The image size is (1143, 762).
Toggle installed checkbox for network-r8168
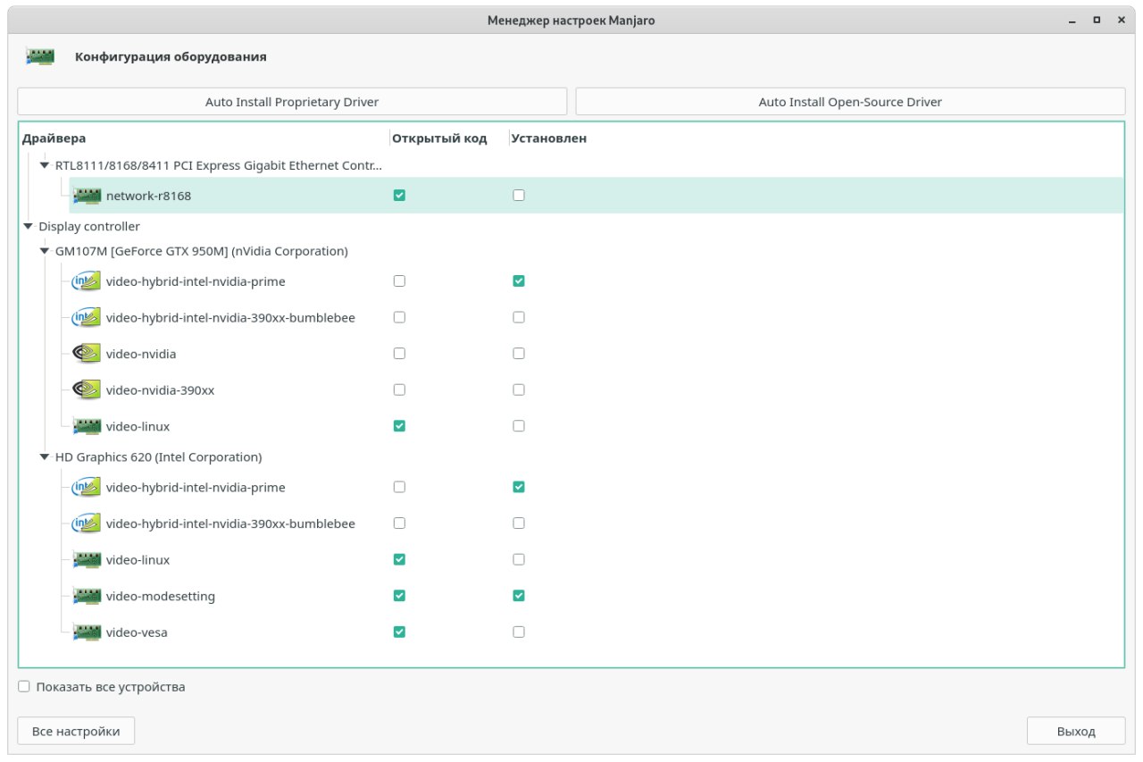(519, 196)
